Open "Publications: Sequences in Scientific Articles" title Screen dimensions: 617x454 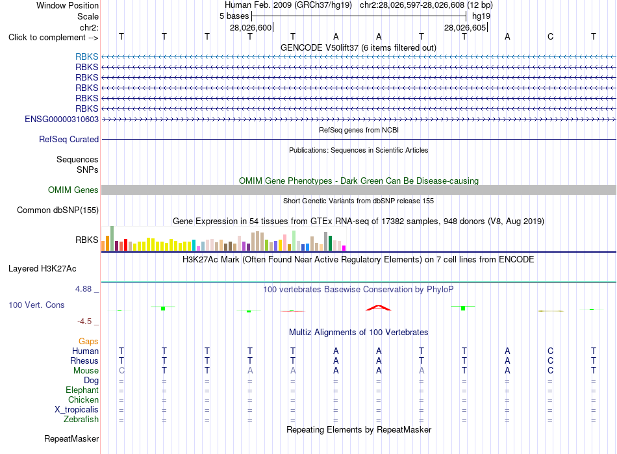[359, 150]
